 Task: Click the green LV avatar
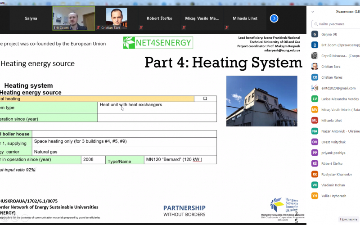(x=315, y=99)
